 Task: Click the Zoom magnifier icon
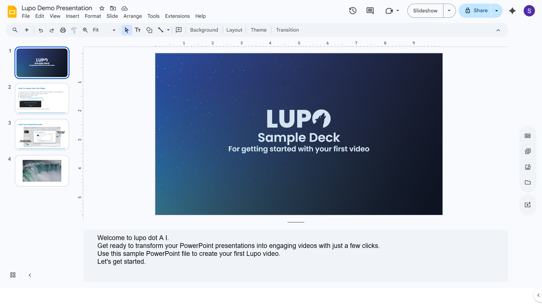[x=85, y=30]
